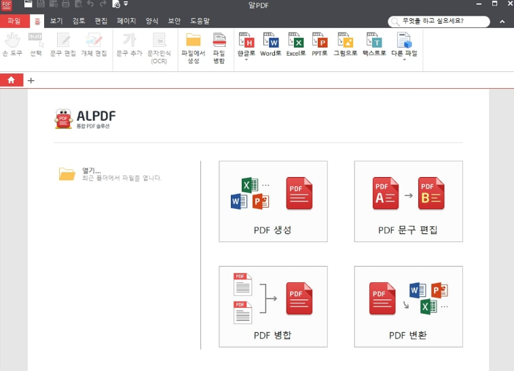Click the save icon in title bar
514x371 pixels.
coord(41,4)
